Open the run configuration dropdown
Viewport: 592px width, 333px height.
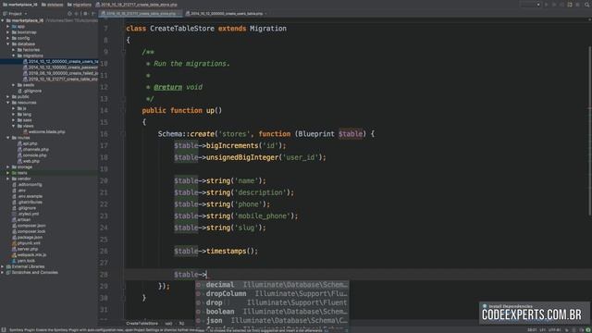(530, 5)
